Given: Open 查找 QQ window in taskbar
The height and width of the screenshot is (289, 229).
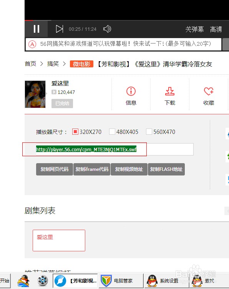Looking at the screenshot, I should [210, 281].
